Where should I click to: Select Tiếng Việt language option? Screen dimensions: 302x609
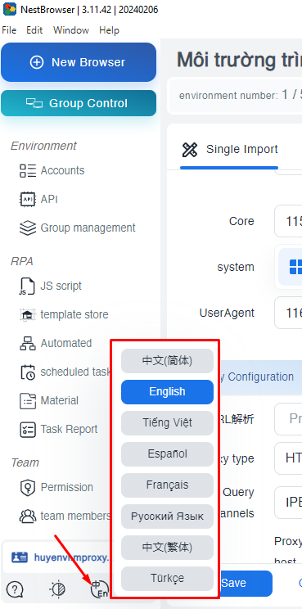167,423
